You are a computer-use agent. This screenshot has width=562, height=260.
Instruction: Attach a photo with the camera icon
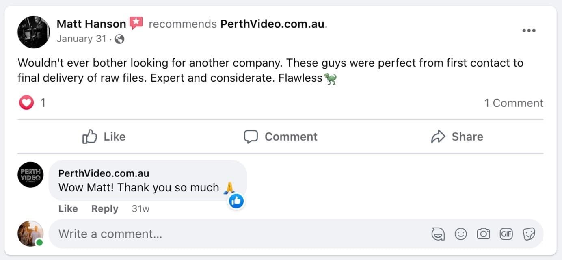pos(483,234)
